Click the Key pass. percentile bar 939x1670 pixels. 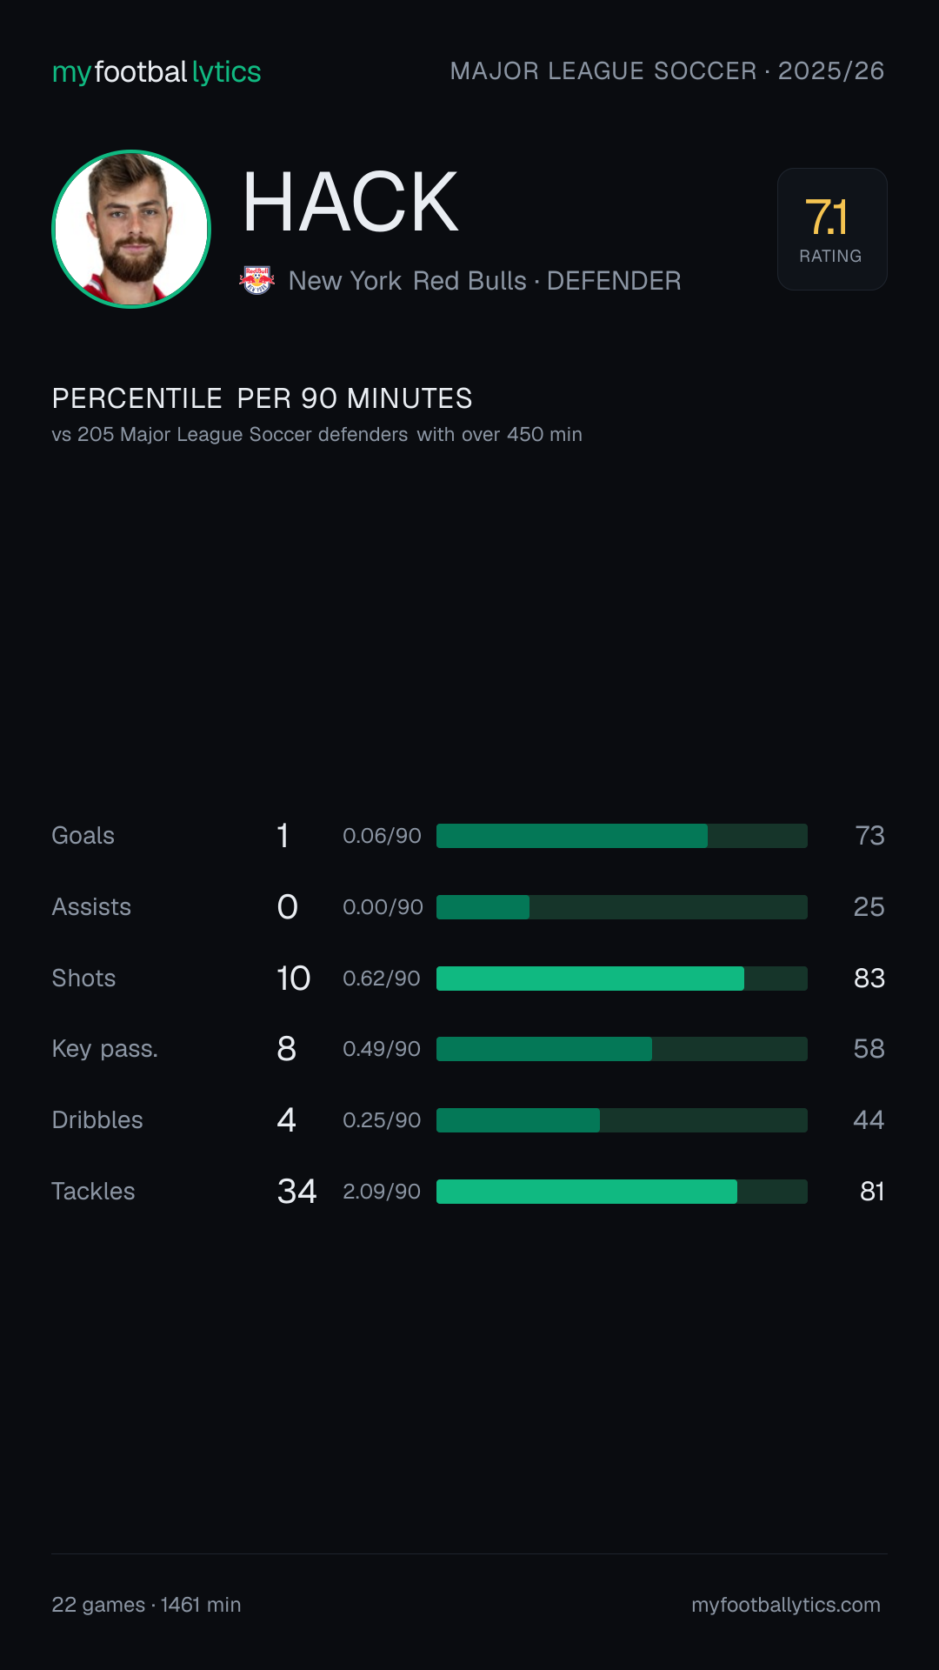pyautogui.click(x=622, y=1049)
